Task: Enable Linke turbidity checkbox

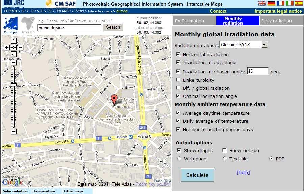Action: [178, 80]
